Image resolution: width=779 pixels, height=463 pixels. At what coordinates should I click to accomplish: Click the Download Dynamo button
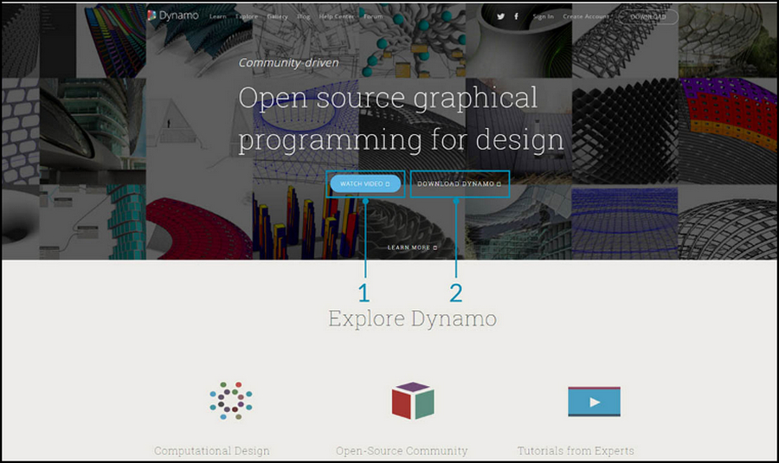(460, 183)
